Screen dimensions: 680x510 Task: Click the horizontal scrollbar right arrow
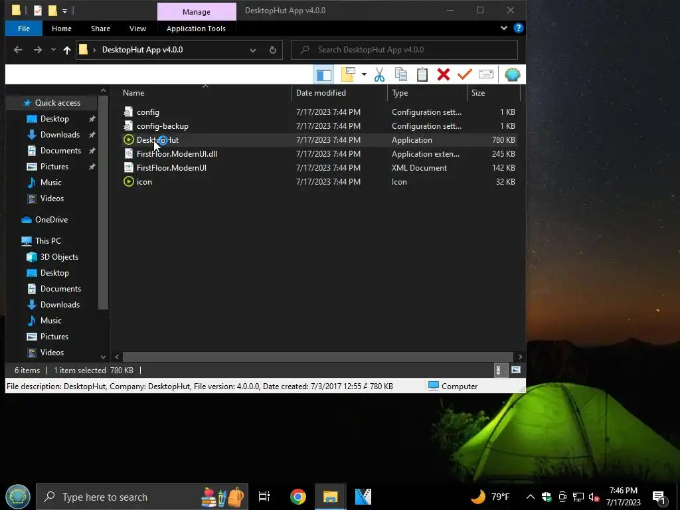pyautogui.click(x=520, y=357)
